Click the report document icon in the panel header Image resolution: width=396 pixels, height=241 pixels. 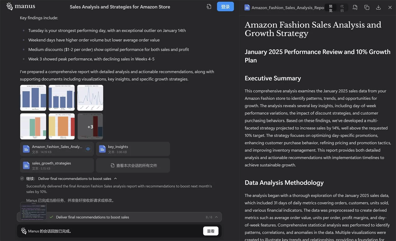(247, 8)
